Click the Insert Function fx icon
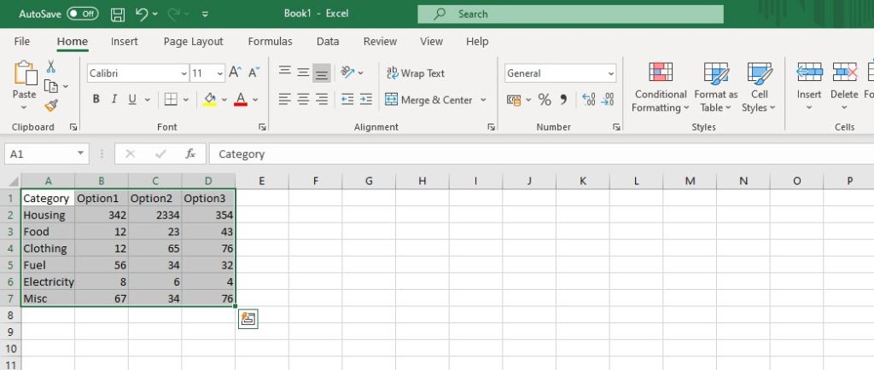This screenshot has width=874, height=370. (x=190, y=154)
